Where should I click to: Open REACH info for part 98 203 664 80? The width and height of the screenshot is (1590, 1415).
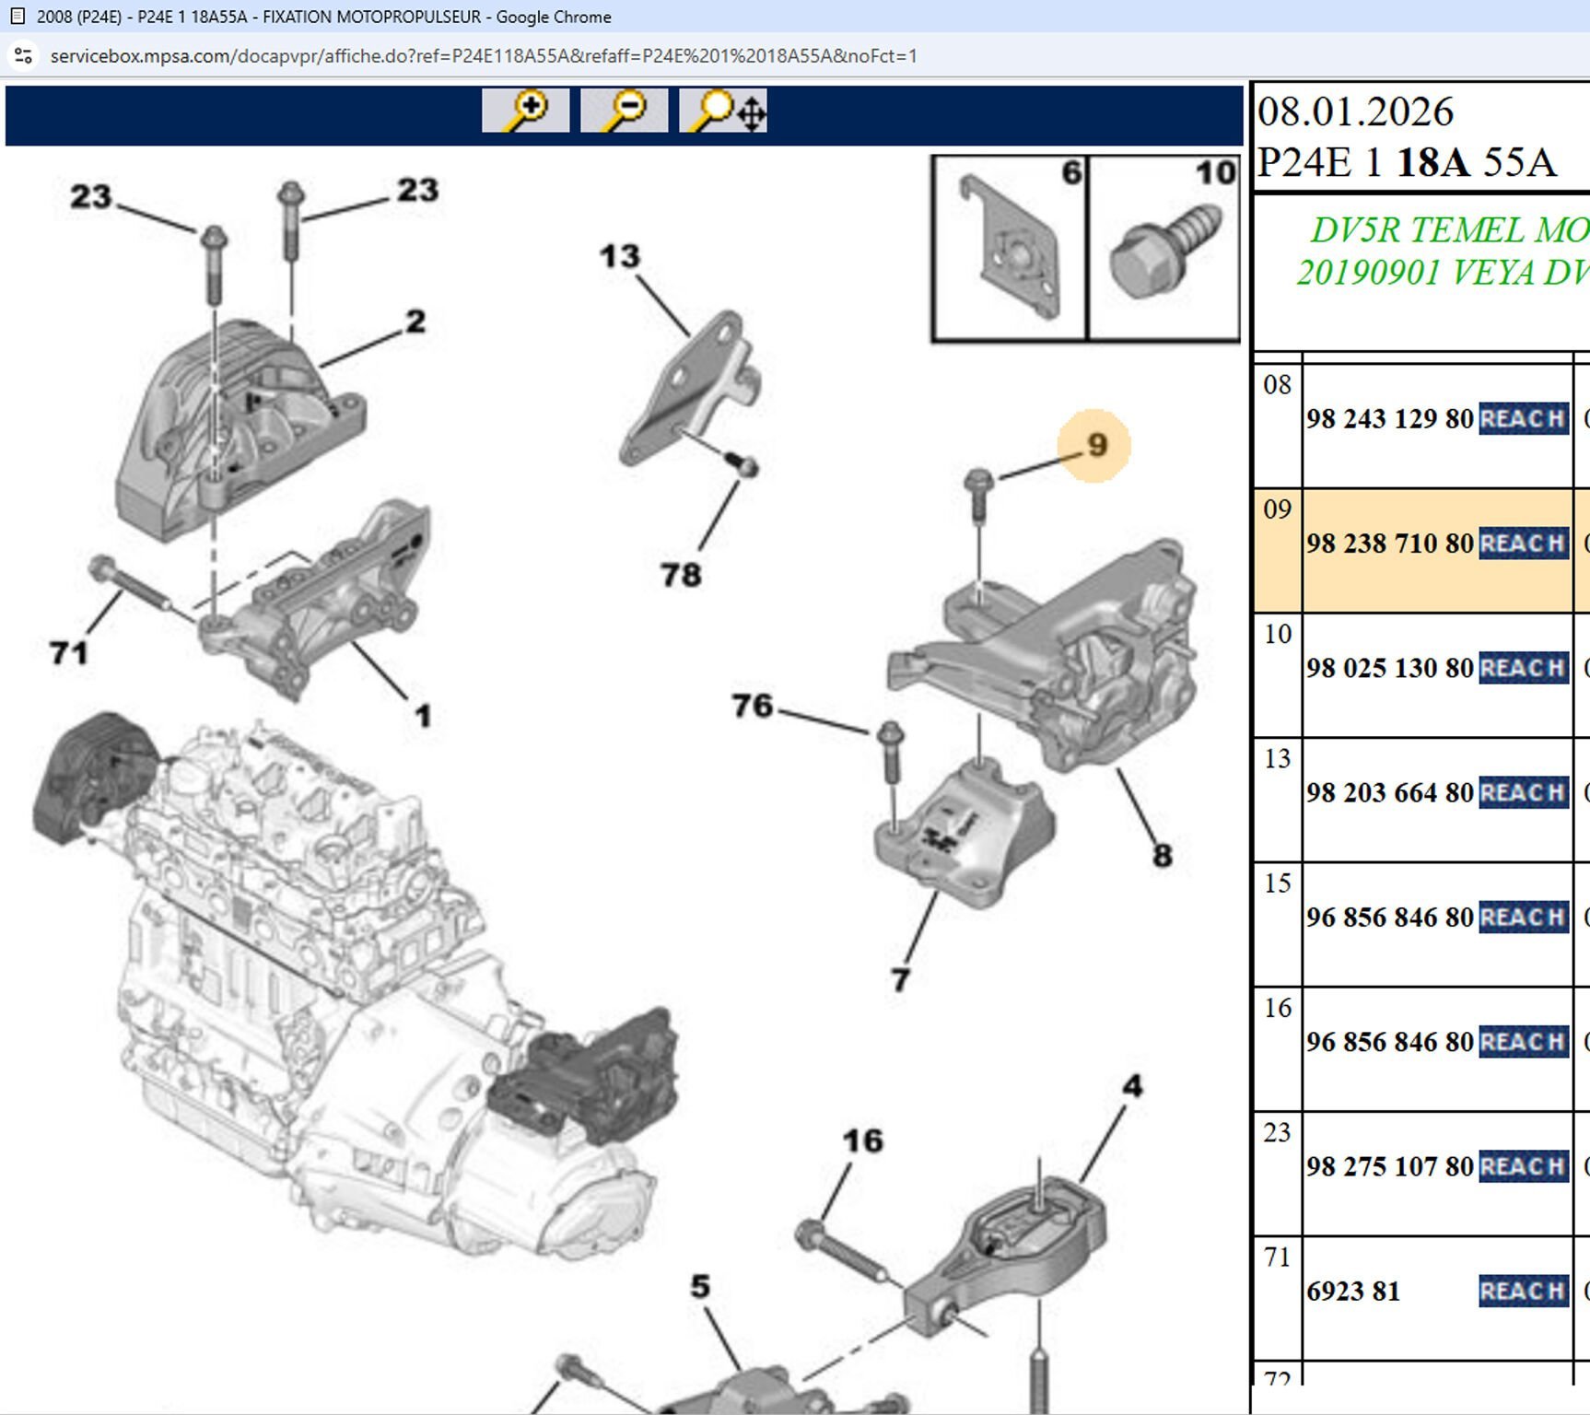tap(1523, 791)
